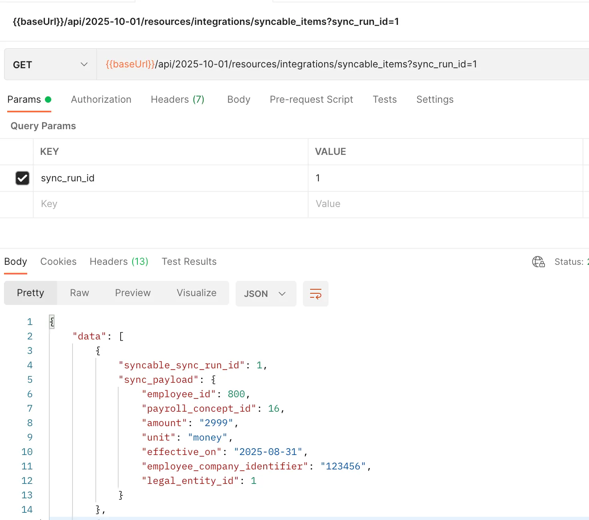Open the request Settings tab
The height and width of the screenshot is (520, 589).
click(x=435, y=100)
